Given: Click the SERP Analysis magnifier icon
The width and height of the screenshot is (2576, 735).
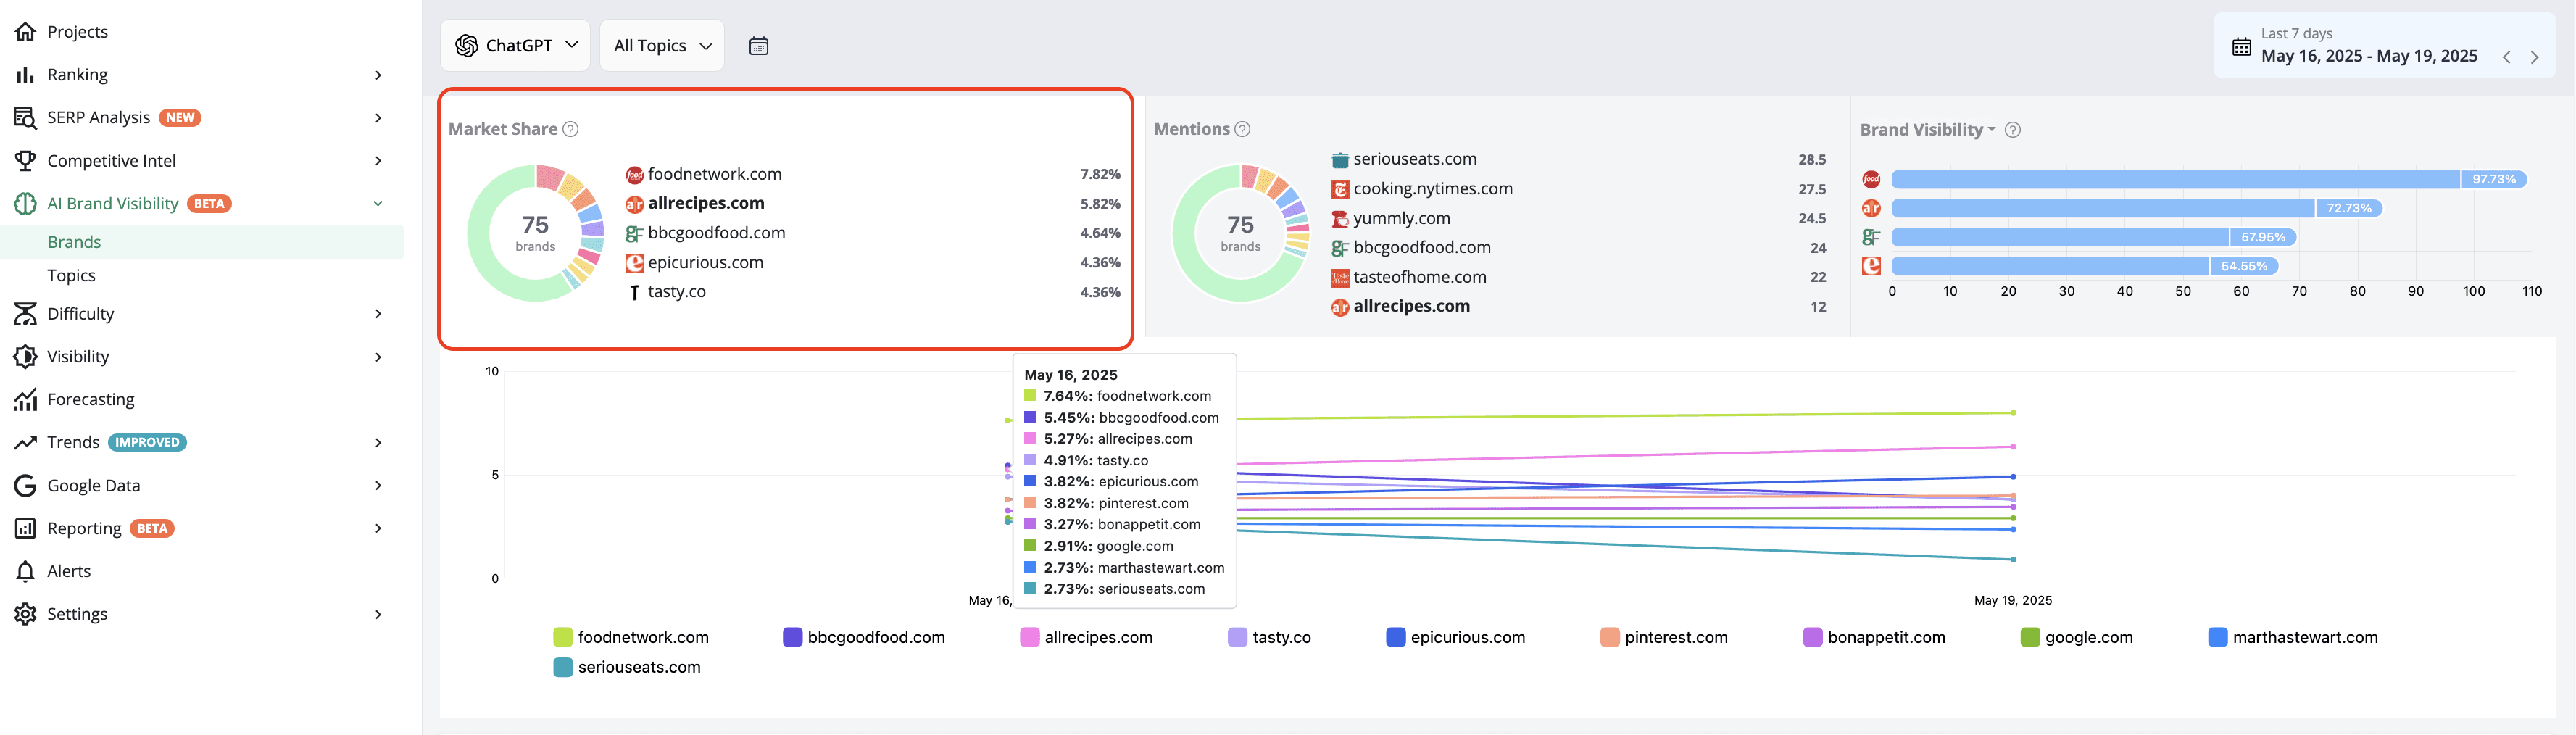Looking at the screenshot, I should 25,118.
